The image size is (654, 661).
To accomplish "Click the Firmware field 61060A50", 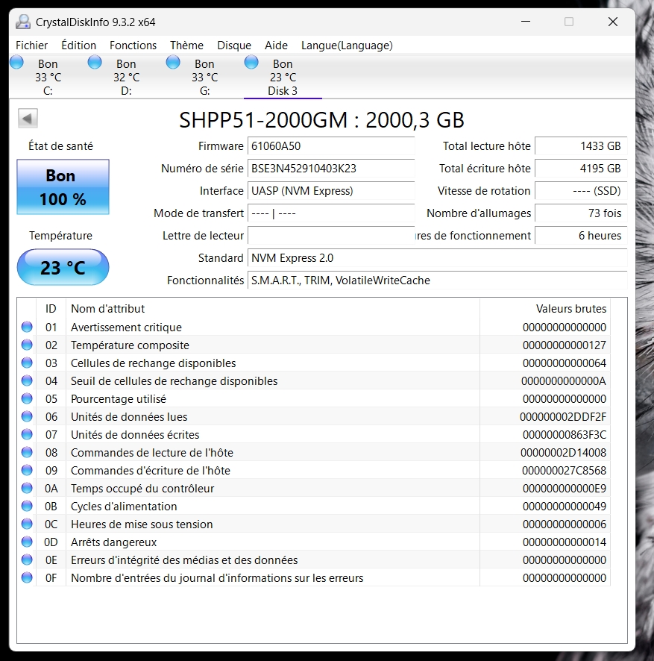I will (331, 146).
